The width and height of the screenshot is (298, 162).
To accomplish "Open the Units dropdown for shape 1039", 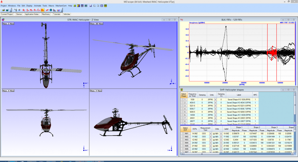I will 215,99.
